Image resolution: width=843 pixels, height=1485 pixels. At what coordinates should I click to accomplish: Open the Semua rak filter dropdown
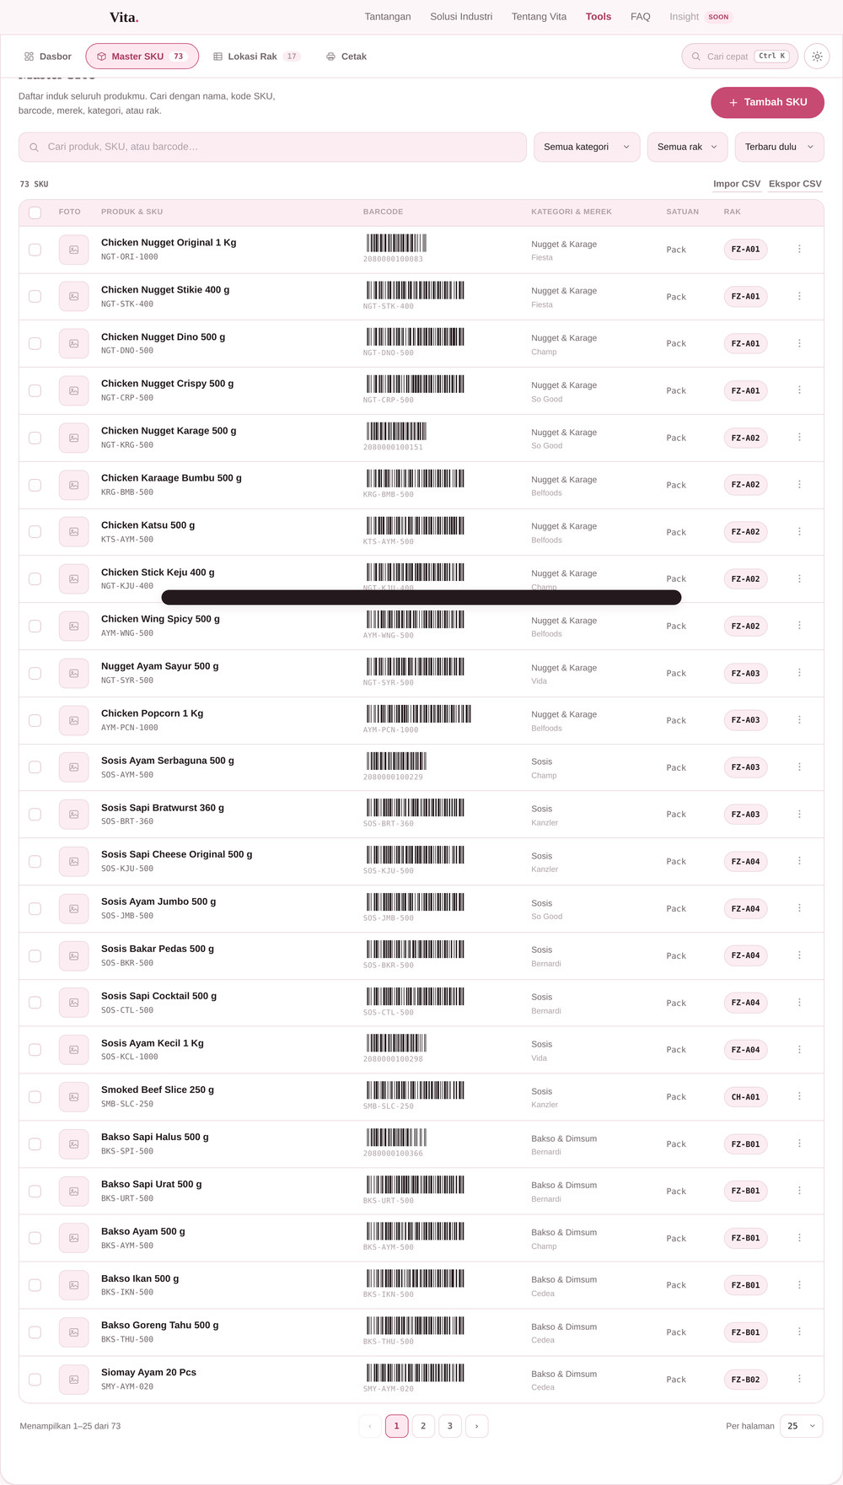pyautogui.click(x=688, y=147)
